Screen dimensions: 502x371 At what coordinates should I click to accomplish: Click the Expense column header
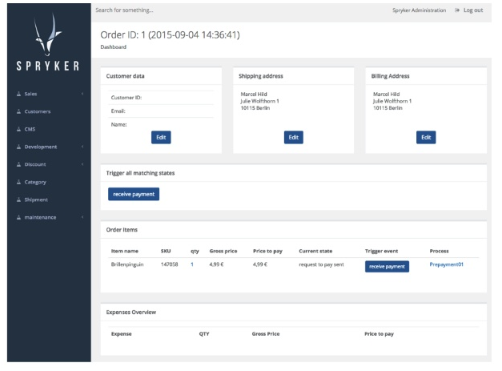pyautogui.click(x=122, y=333)
